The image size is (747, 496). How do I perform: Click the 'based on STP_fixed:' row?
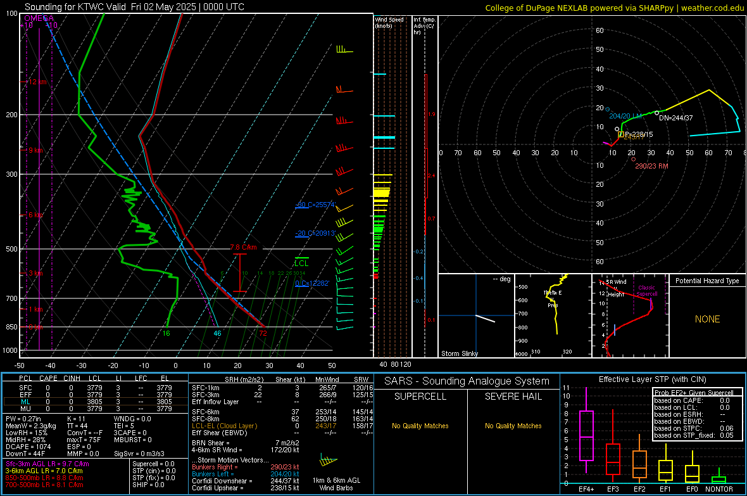694,435
